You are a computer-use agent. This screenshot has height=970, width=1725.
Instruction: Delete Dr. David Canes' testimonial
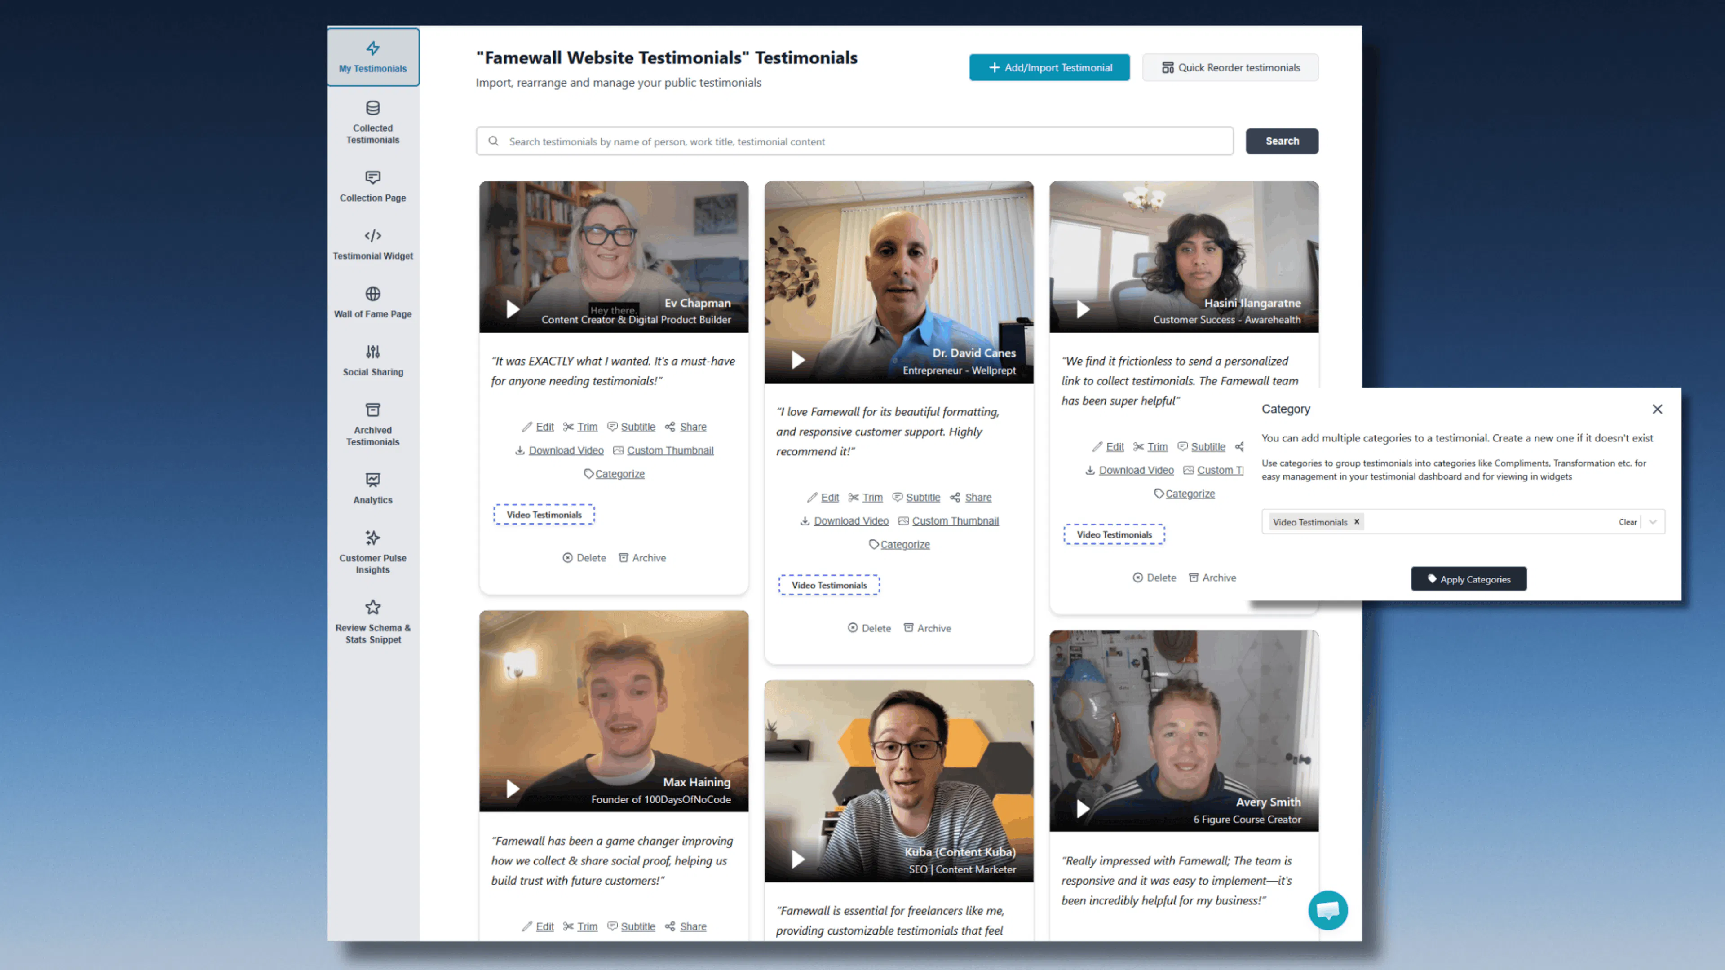[869, 628]
